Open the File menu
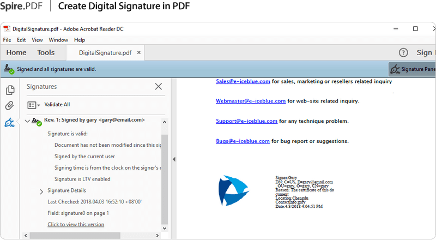Screen dimensions: 436x240 click(x=7, y=40)
